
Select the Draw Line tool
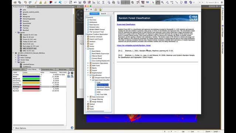(176, 3)
